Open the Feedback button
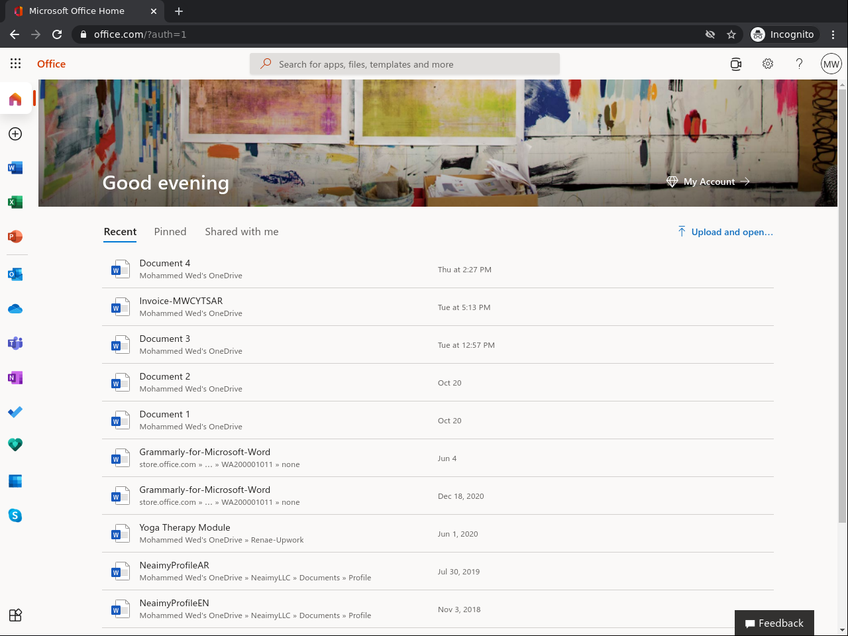 [774, 623]
